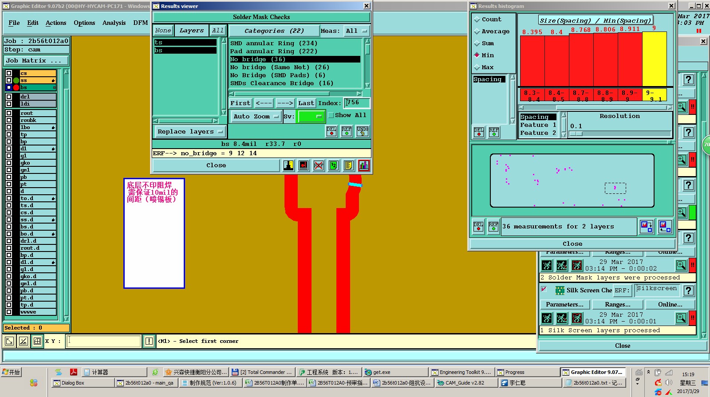Viewport: 710px width, 397px height.
Task: Open DFM menu
Action: [141, 23]
